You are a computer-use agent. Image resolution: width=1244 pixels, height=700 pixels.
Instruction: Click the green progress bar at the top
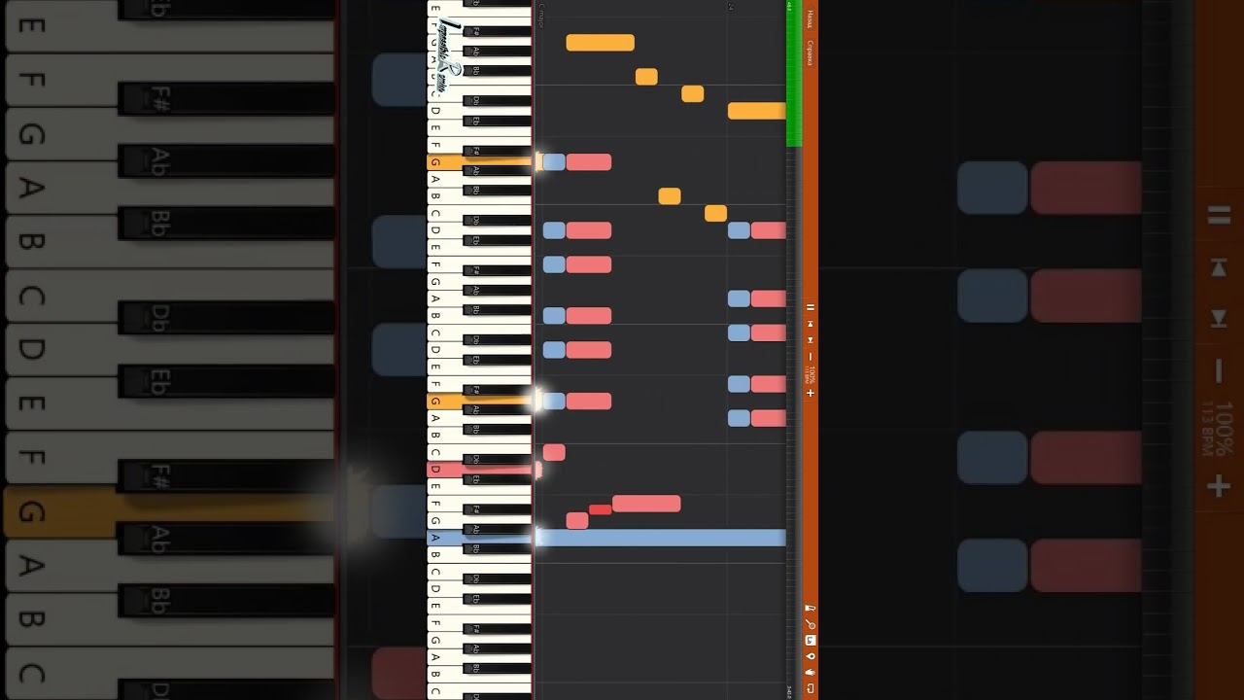click(793, 73)
